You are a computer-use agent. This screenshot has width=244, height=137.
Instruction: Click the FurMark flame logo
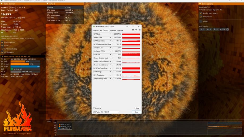point(18,117)
